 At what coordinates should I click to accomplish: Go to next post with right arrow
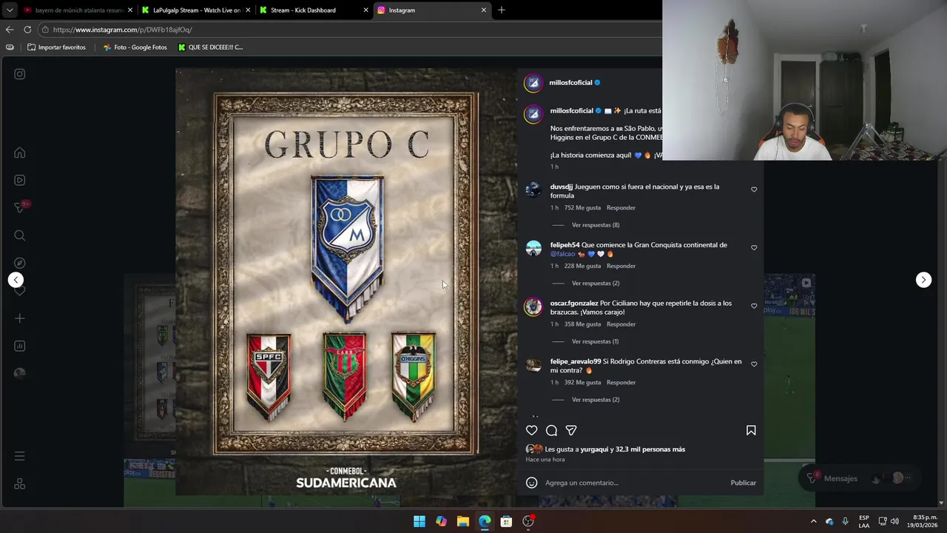point(923,280)
